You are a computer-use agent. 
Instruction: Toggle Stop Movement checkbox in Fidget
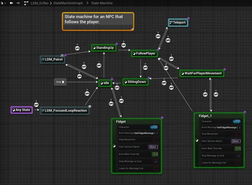point(156,140)
